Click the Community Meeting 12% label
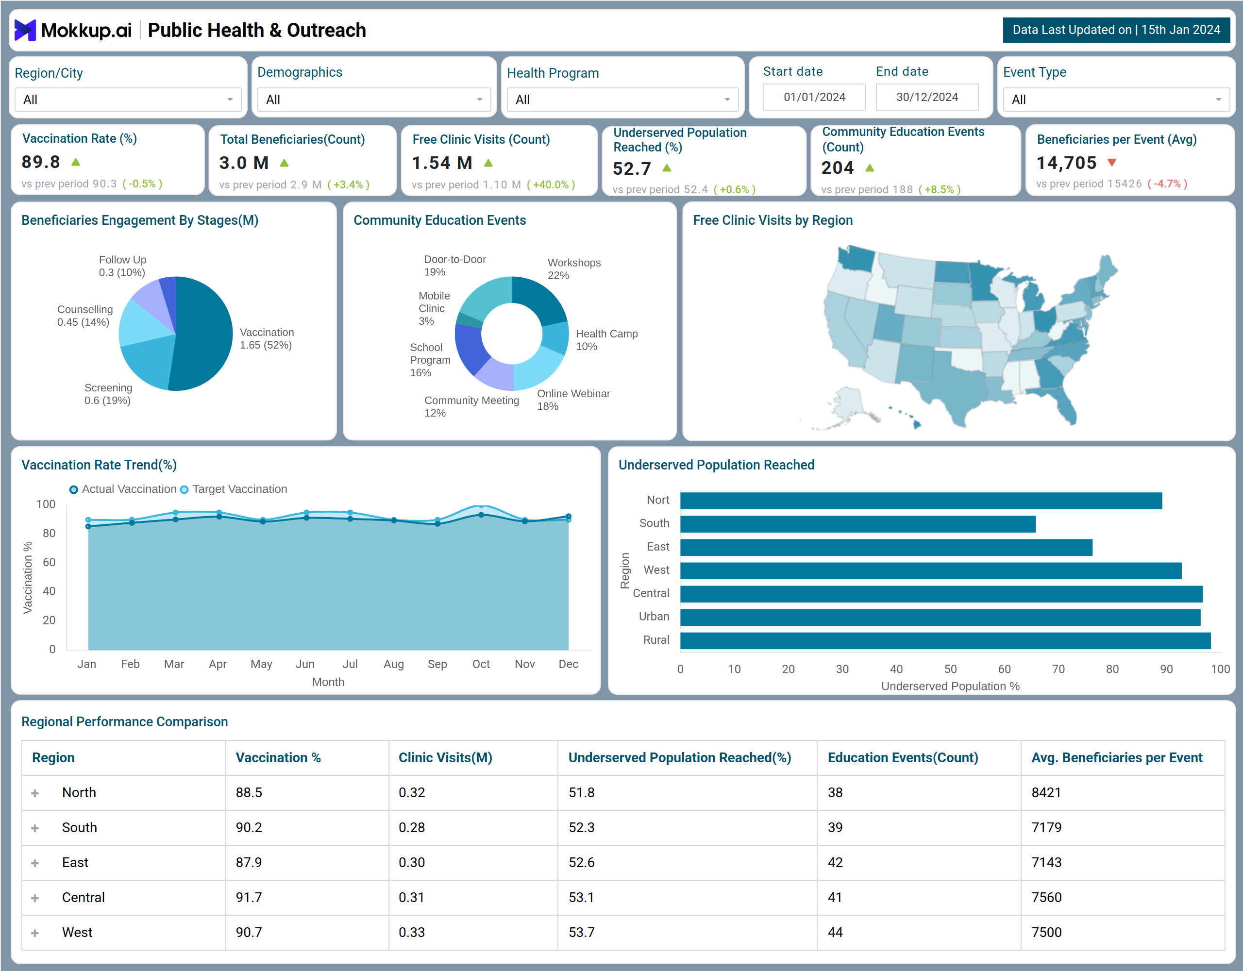The width and height of the screenshot is (1243, 971). pos(471,407)
